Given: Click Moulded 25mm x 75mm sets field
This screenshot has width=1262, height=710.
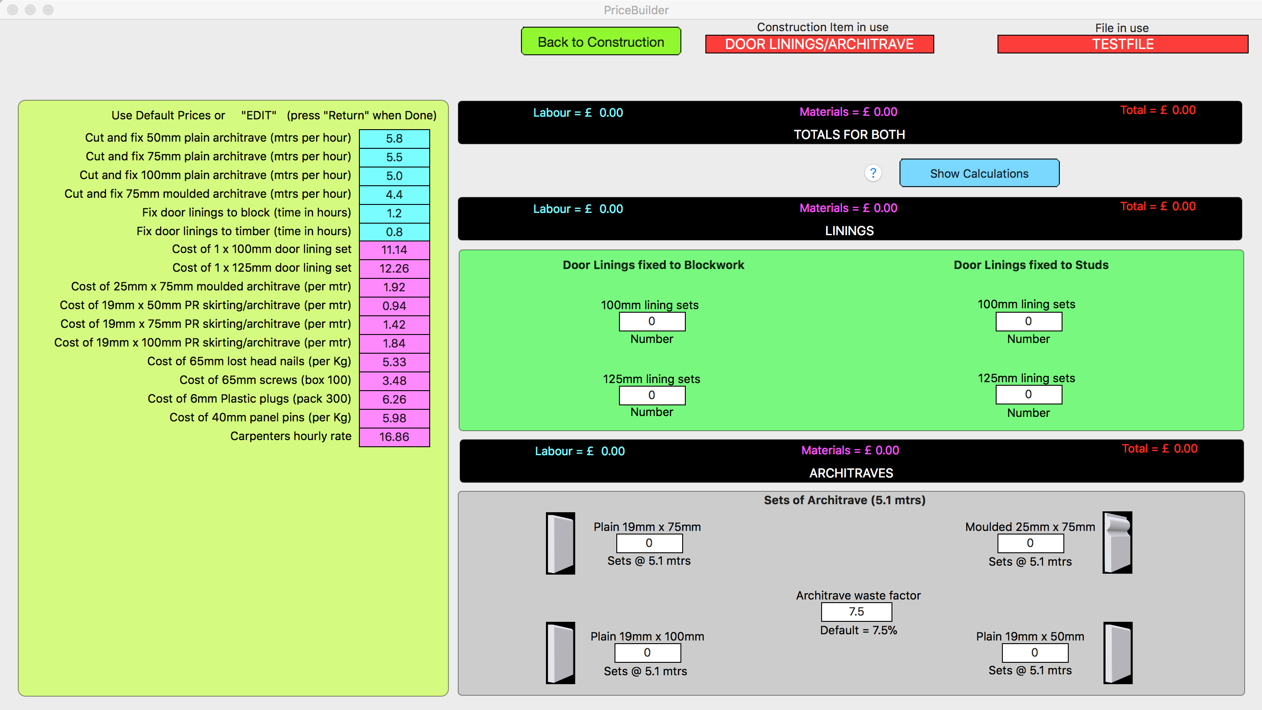Looking at the screenshot, I should tap(1030, 543).
